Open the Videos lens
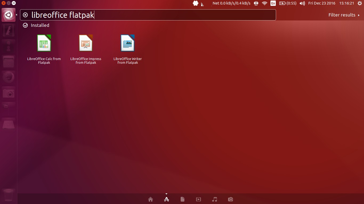 point(199,199)
